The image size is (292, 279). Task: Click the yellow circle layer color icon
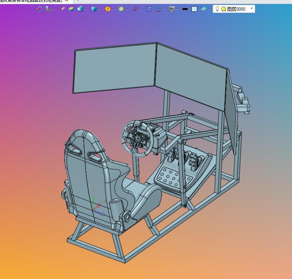[223, 9]
